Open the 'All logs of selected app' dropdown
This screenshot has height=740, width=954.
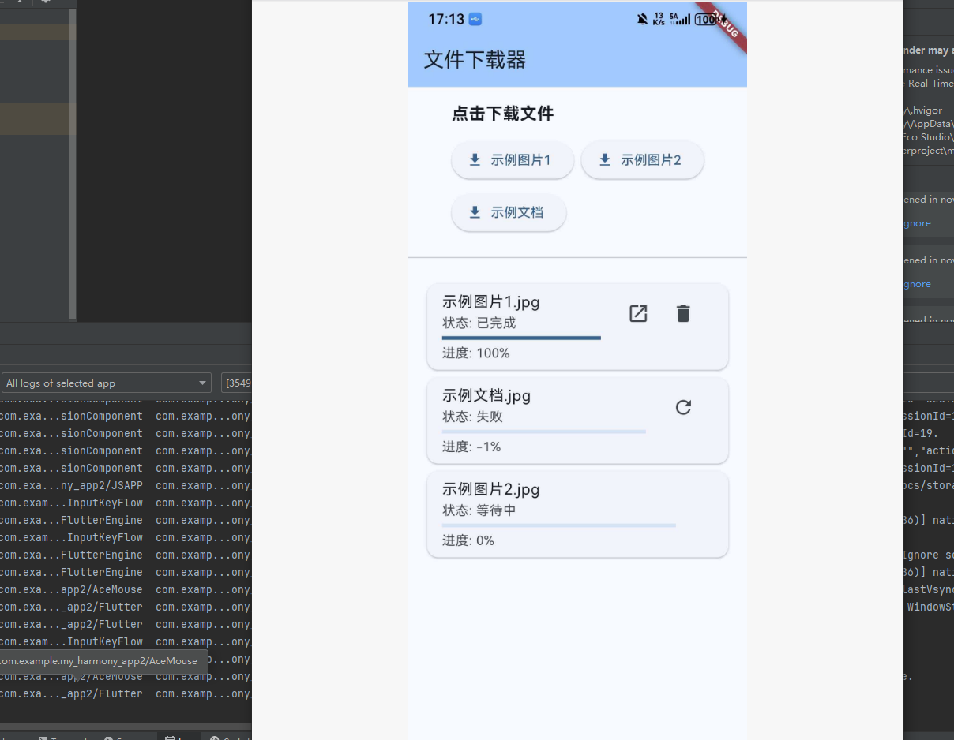pos(107,383)
